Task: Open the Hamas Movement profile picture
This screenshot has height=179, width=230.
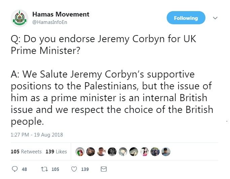Action: (x=19, y=18)
